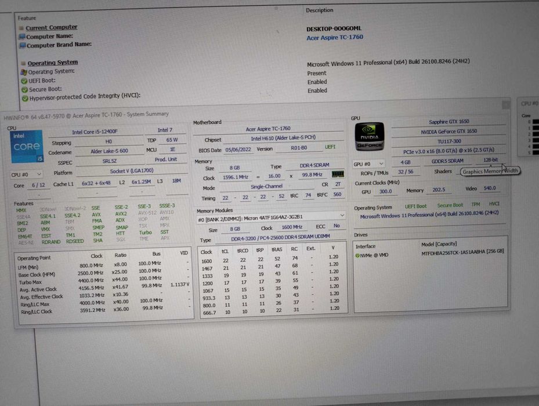
Task: Click the Prod. Unit field
Action: coord(166,159)
